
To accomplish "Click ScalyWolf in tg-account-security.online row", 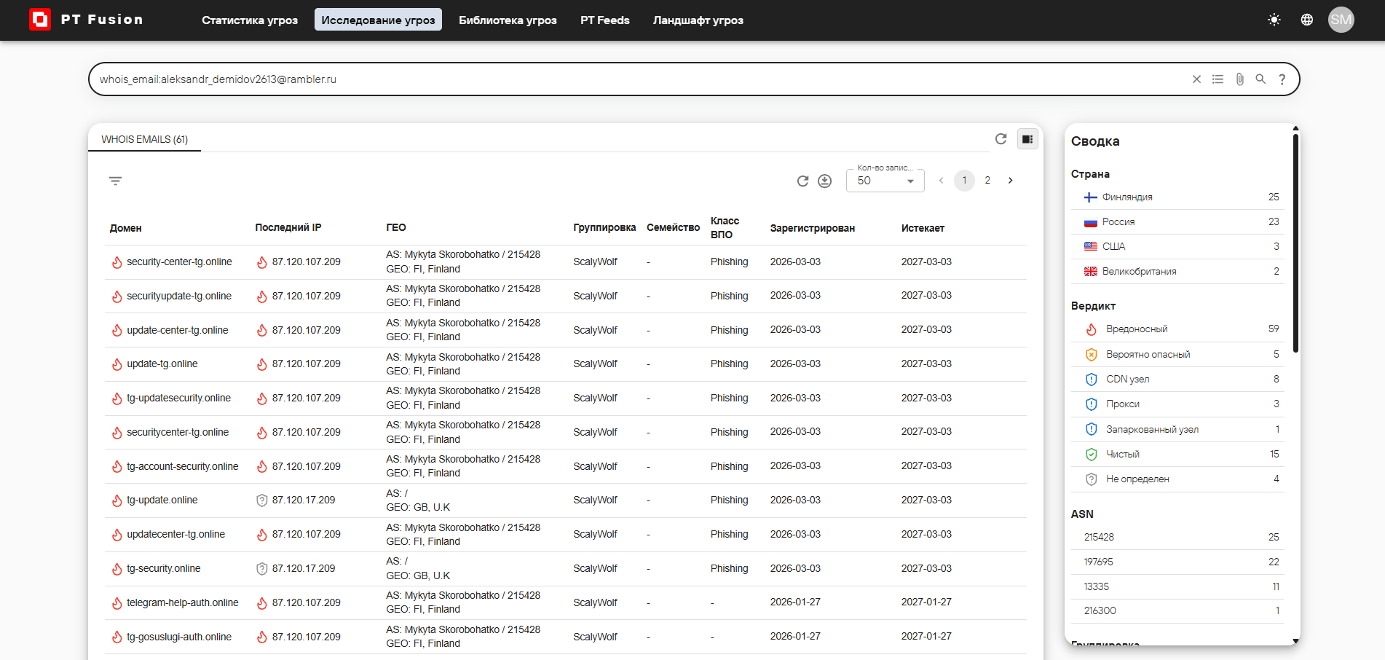I will pos(595,466).
